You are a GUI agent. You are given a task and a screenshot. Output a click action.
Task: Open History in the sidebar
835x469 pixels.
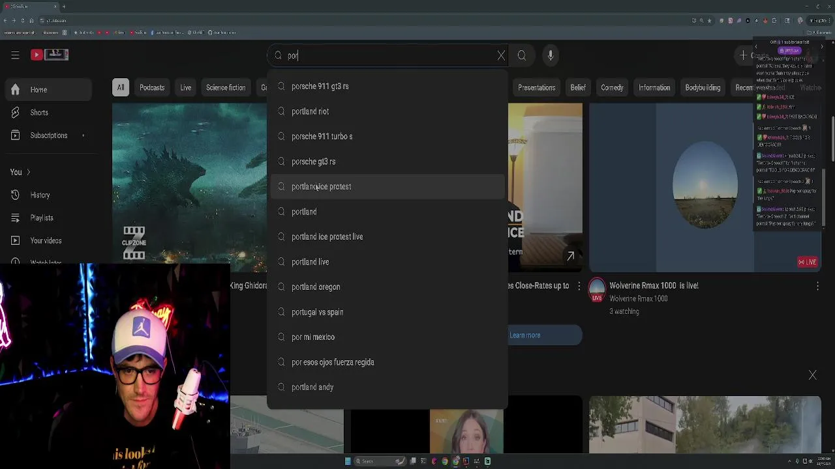[x=48, y=195]
